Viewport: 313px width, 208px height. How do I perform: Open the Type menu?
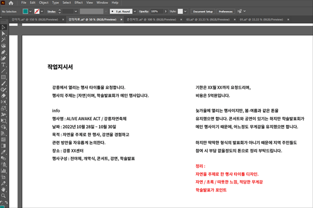[x=56, y=3]
